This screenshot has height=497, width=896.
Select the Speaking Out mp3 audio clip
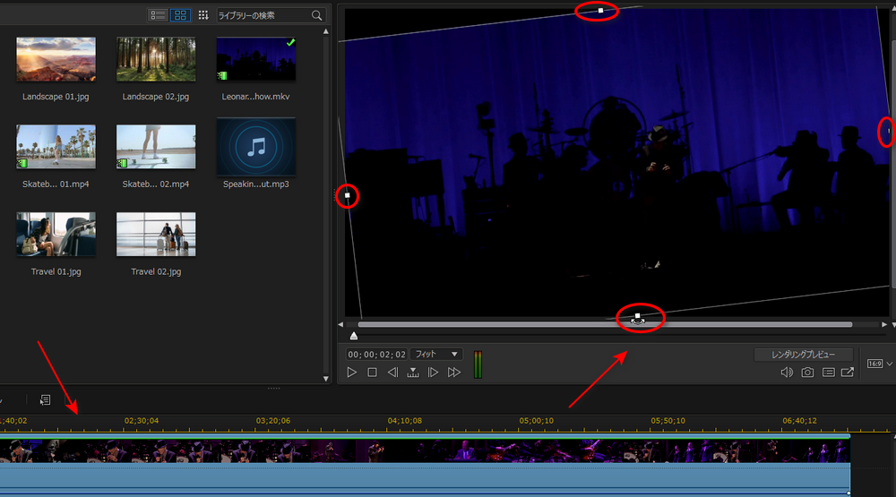255,148
